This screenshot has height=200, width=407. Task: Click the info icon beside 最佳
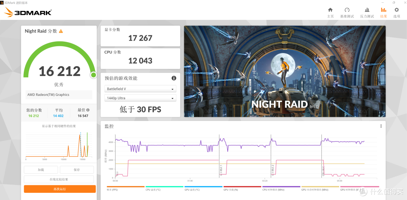(88, 110)
